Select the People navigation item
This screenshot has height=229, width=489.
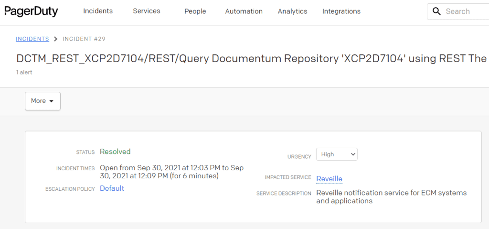195,11
